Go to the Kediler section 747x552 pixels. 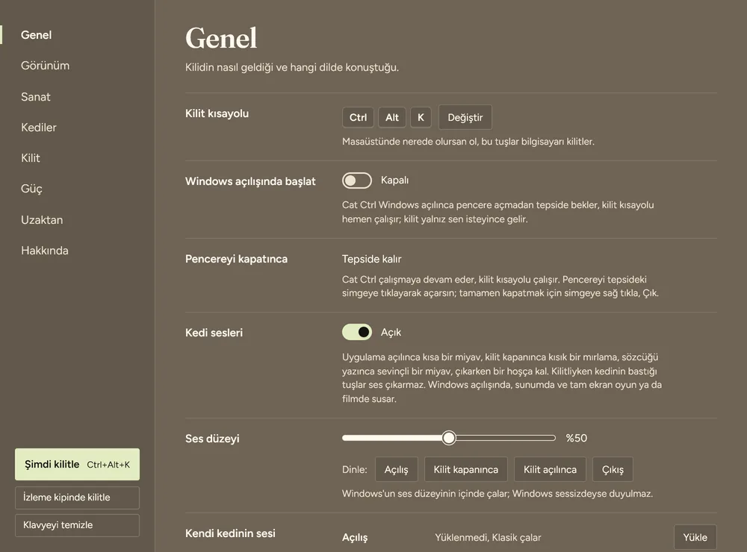click(x=39, y=127)
